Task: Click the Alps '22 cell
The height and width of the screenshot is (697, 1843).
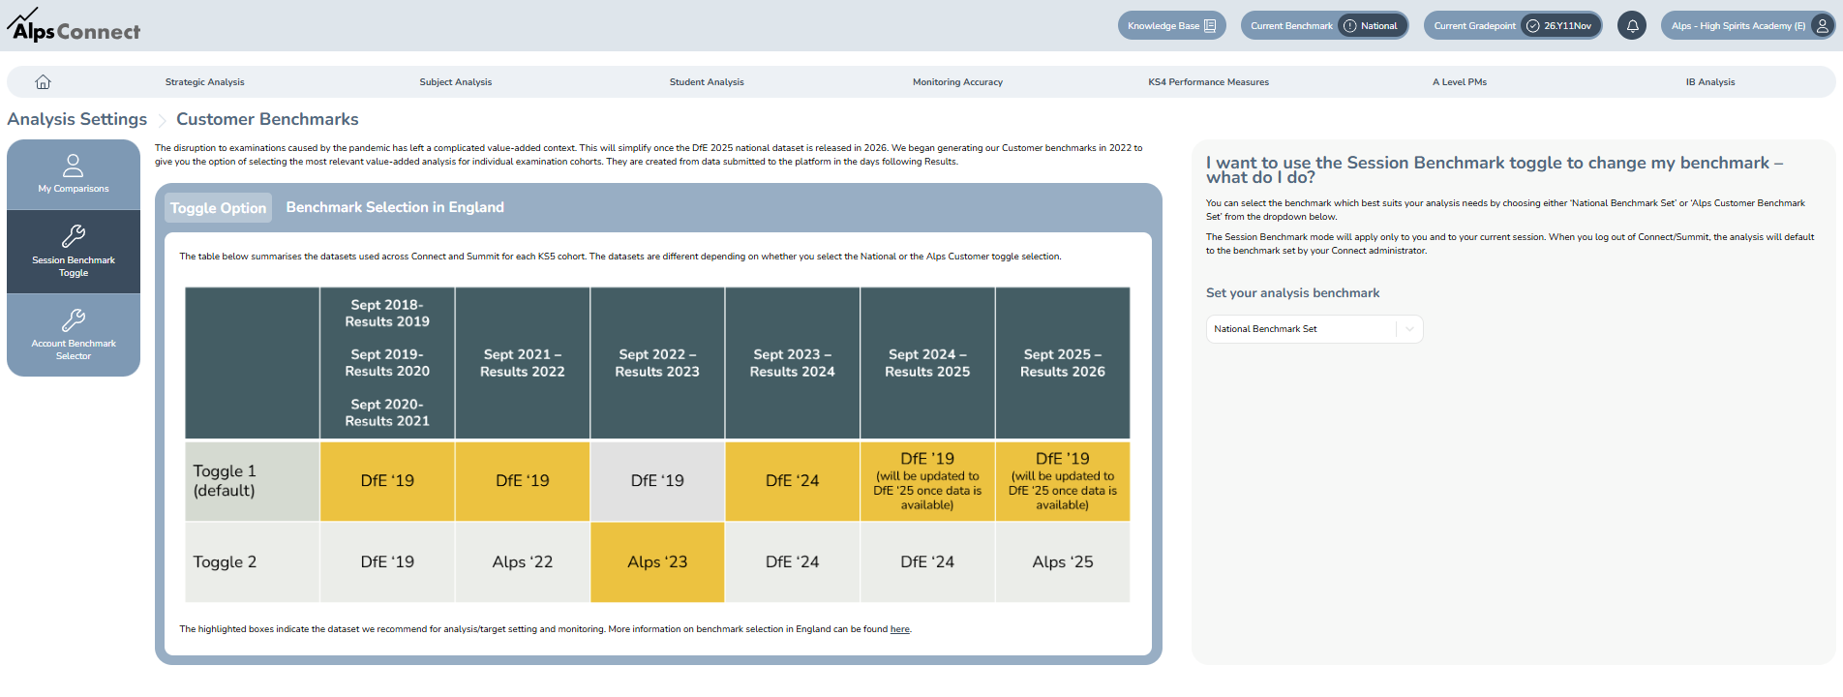Action: coord(523,562)
